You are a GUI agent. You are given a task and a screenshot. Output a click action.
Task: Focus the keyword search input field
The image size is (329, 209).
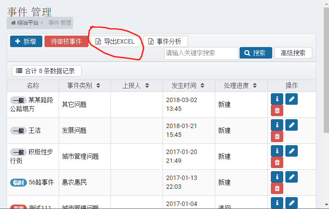click(201, 53)
